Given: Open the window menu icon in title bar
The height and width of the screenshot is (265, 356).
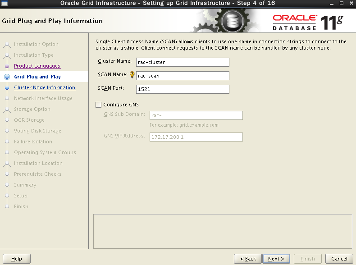Looking at the screenshot, I should [x=5, y=4].
